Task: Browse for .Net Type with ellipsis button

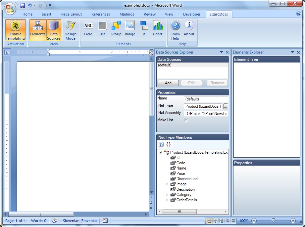Action: pos(226,106)
